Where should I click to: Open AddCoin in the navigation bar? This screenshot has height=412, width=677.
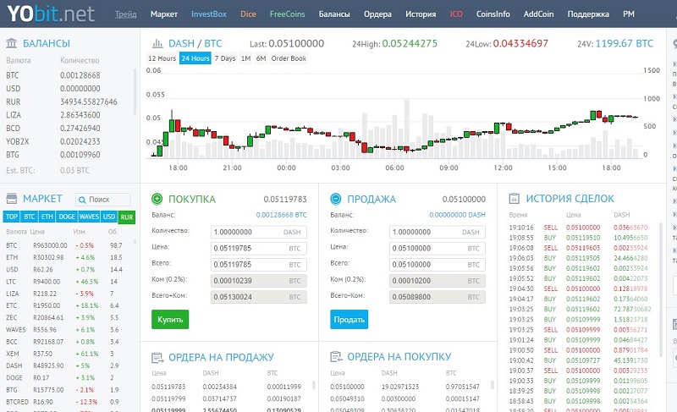[538, 14]
